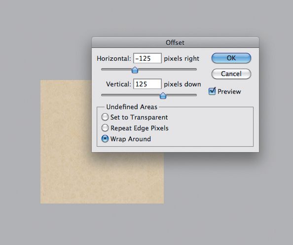Viewport: 293px width, 245px height.
Task: Select the Set to Transparent option
Action: [x=105, y=117]
